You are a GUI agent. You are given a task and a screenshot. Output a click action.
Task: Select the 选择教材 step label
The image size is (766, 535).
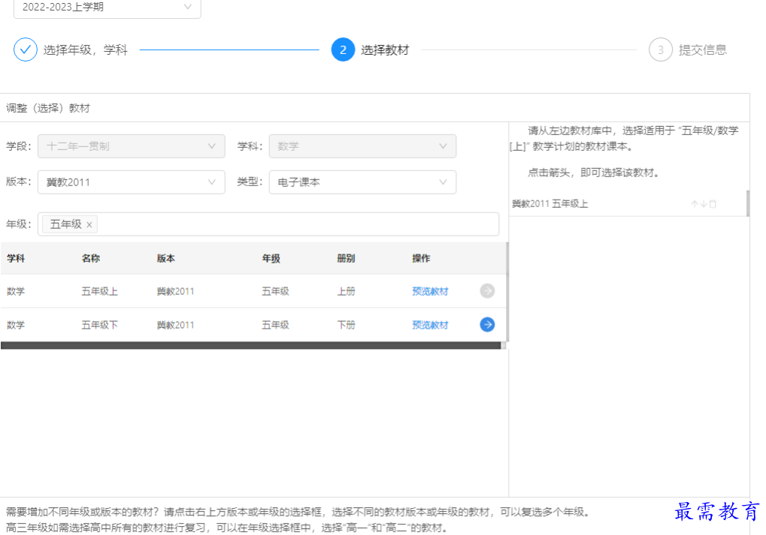(385, 50)
